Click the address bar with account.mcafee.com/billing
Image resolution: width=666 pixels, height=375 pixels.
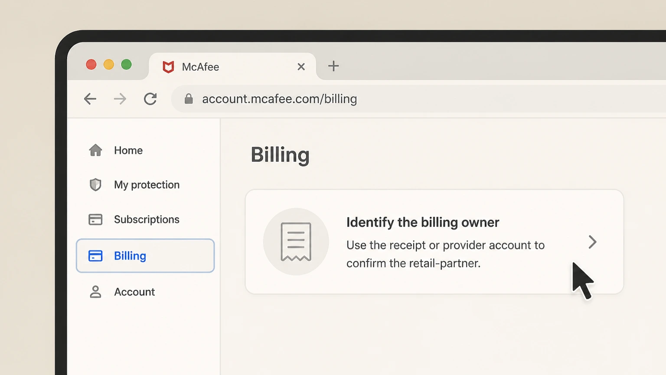click(418, 99)
